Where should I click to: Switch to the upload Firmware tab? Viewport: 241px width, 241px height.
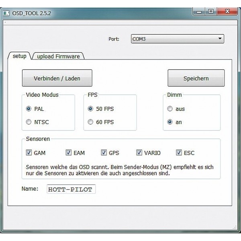point(58,56)
